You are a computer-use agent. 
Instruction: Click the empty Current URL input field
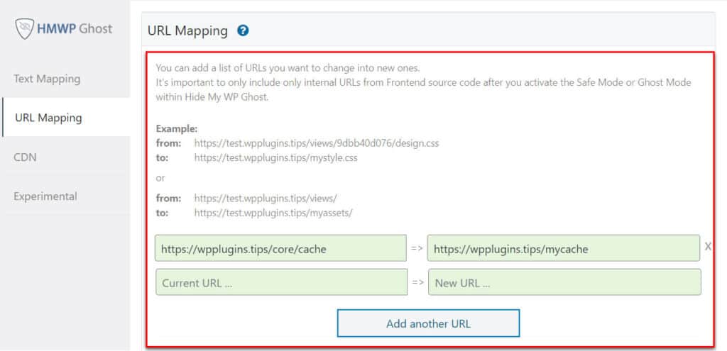[280, 282]
